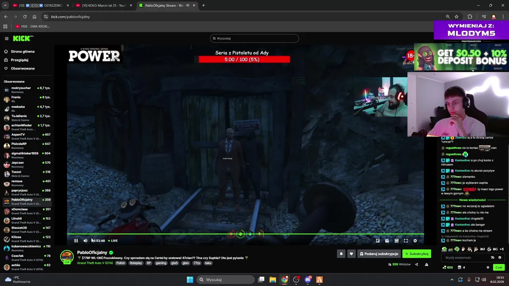509x286 pixels.
Task: Open Japczan followed channel
Action: (x=27, y=164)
